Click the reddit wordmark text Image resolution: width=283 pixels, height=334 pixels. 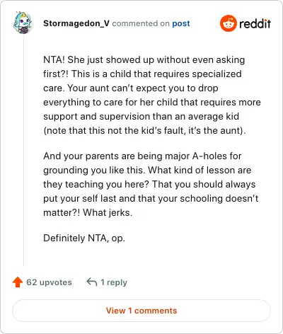pos(255,23)
